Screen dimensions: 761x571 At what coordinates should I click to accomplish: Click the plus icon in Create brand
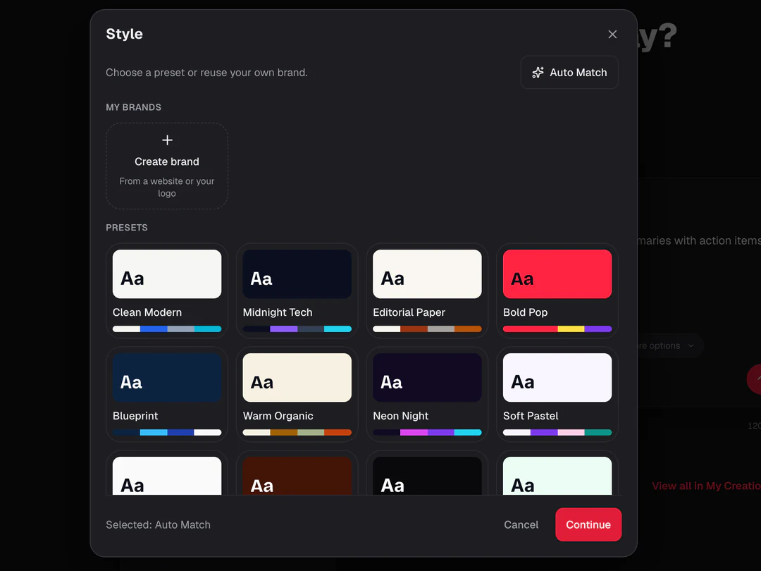coord(167,140)
